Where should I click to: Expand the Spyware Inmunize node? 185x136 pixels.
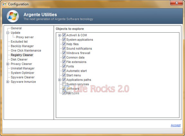coord(8,82)
